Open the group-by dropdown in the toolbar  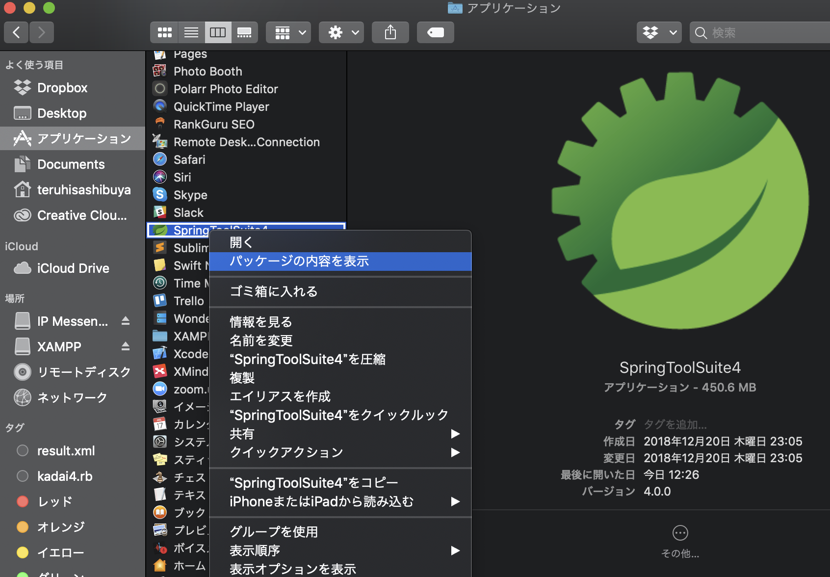pyautogui.click(x=288, y=32)
